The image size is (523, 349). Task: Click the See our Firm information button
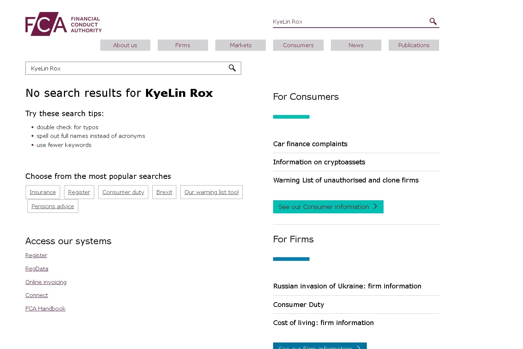tap(320, 346)
